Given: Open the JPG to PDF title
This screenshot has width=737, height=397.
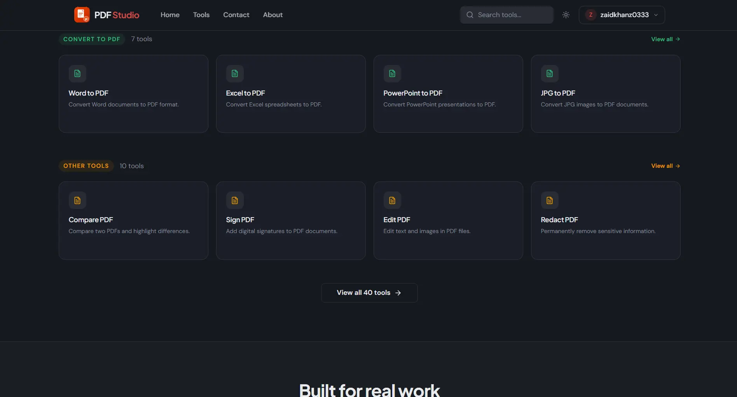Looking at the screenshot, I should coord(558,93).
